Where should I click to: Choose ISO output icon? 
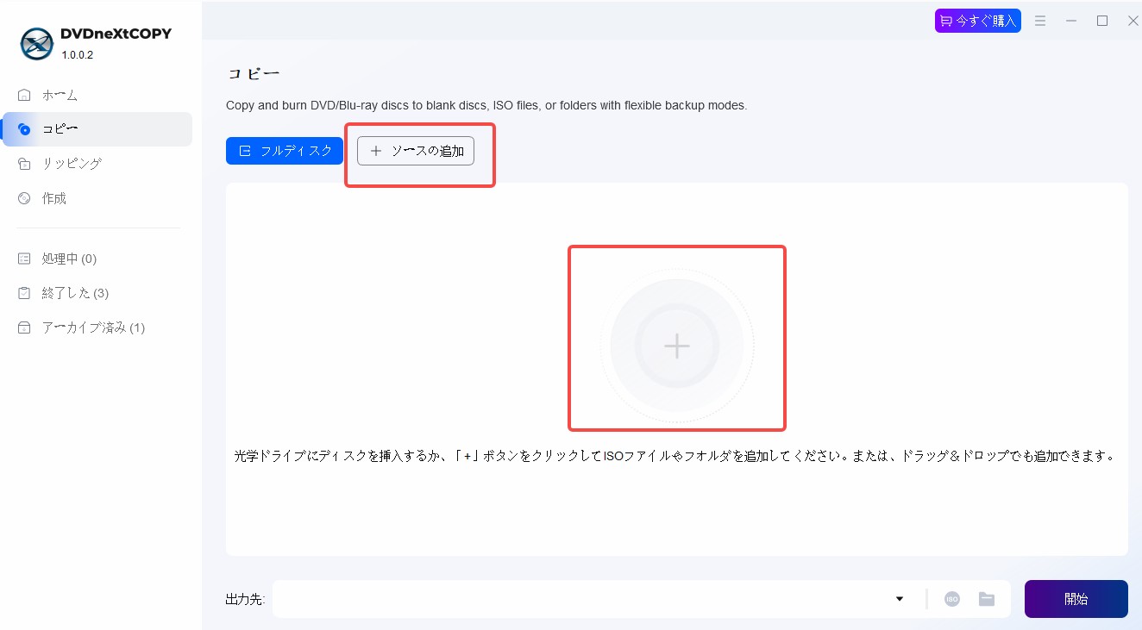coord(951,599)
